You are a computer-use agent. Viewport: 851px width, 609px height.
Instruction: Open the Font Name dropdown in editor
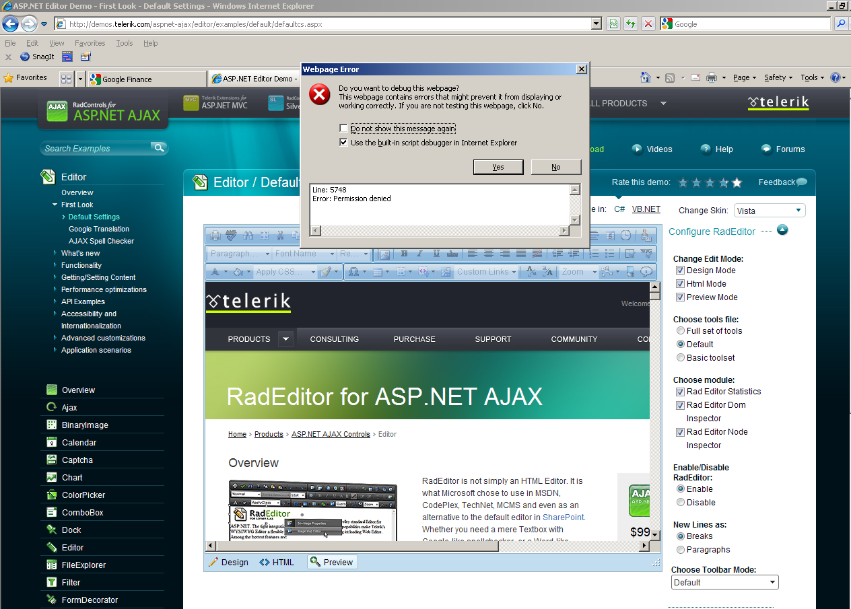[304, 254]
